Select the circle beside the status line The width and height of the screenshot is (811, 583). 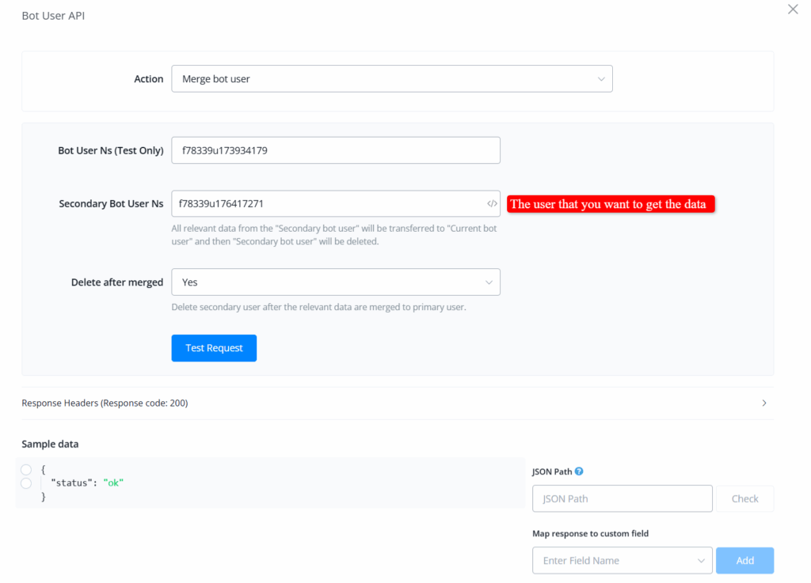(26, 483)
